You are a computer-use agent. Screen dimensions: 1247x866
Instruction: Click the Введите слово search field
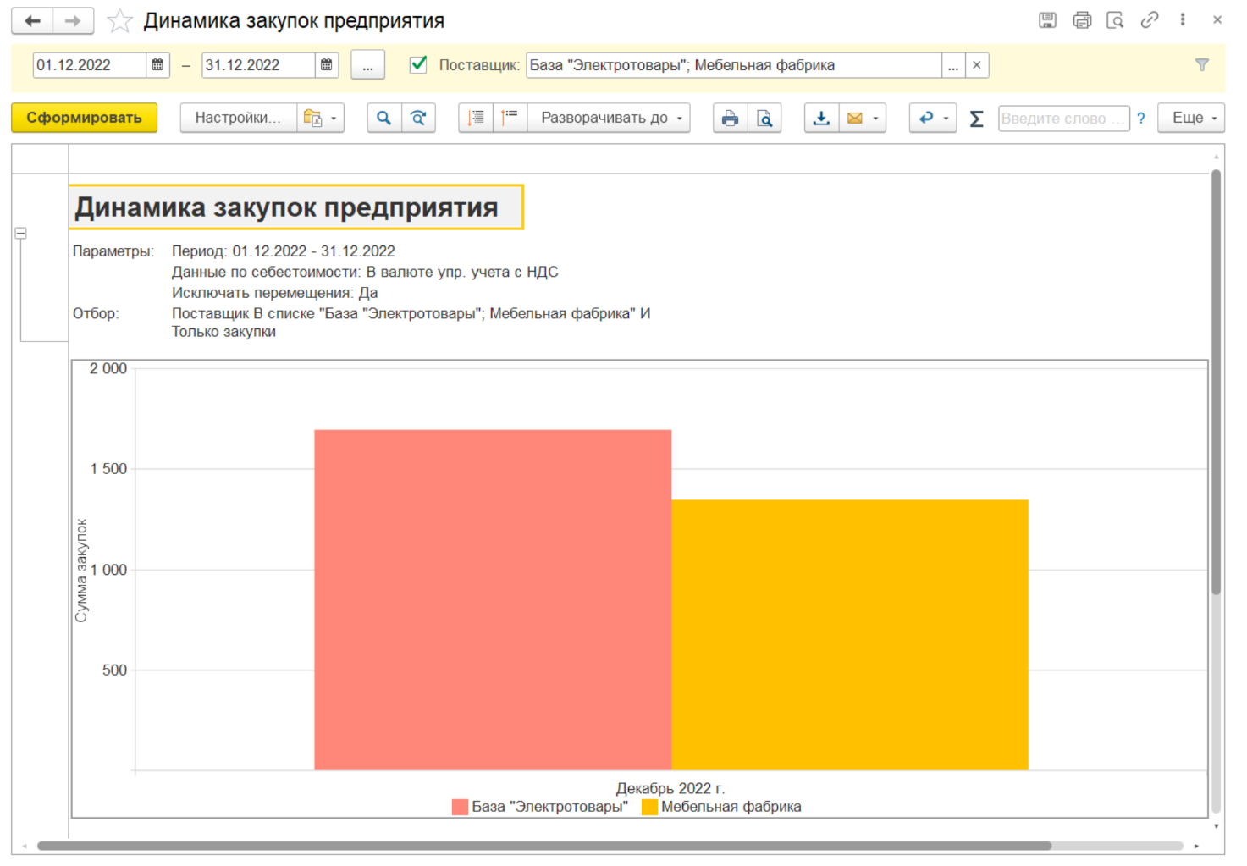point(1062,119)
